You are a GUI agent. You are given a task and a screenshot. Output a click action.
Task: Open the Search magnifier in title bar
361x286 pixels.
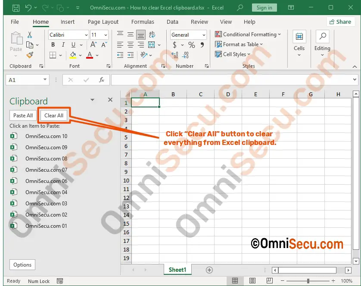pyautogui.click(x=240, y=8)
